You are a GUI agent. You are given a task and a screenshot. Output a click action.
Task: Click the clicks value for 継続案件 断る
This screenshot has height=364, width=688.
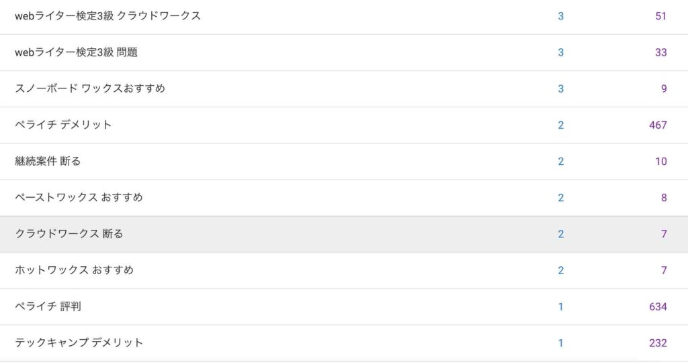561,162
